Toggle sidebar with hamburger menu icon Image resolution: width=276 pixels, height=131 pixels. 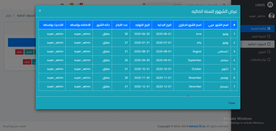224,5
